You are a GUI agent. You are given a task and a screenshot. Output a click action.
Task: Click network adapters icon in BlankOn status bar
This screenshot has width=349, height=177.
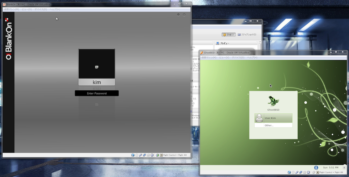(x=145, y=155)
